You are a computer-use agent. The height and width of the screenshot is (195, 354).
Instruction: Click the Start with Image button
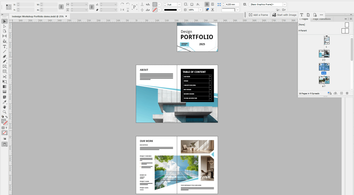(284, 15)
